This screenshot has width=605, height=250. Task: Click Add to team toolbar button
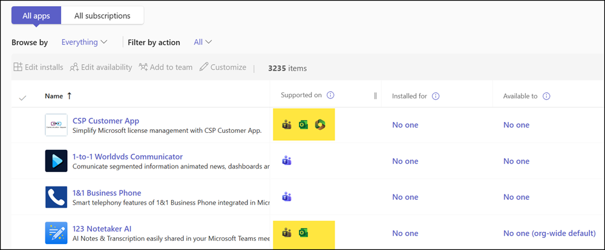click(166, 67)
